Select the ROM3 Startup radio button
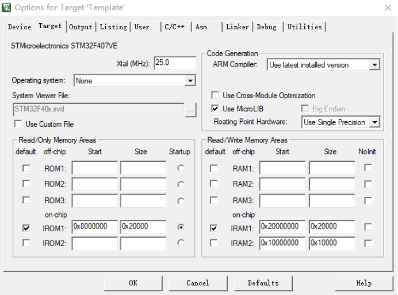 pyautogui.click(x=181, y=201)
